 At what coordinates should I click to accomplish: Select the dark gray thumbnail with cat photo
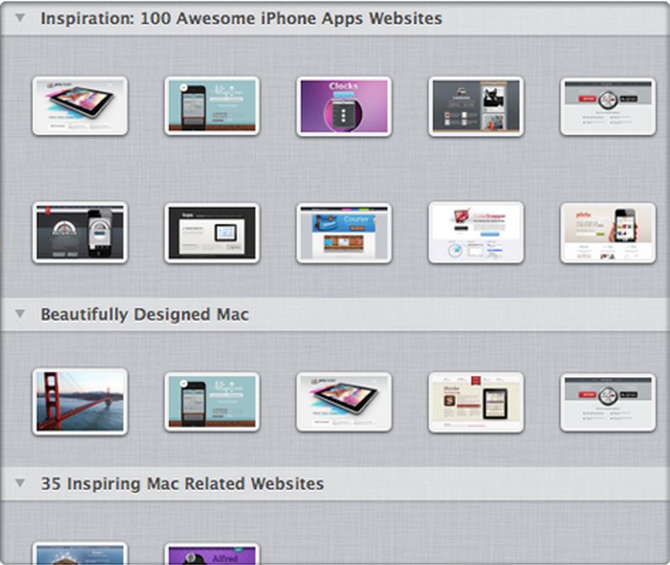[x=476, y=106]
